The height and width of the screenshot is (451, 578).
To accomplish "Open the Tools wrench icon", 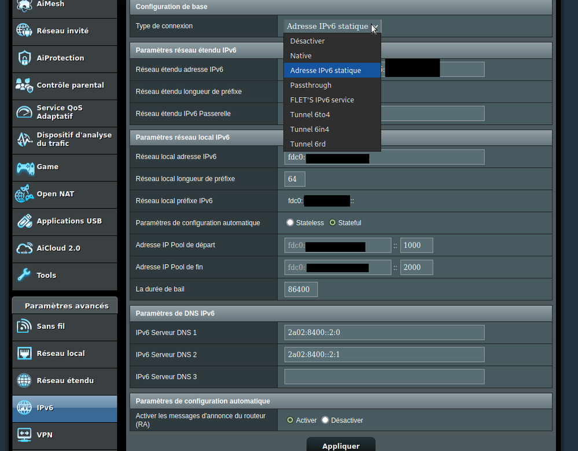I will 24,276.
